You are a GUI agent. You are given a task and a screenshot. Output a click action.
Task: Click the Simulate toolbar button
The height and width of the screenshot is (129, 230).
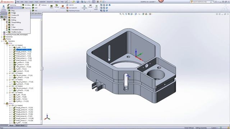(x=63, y=7)
